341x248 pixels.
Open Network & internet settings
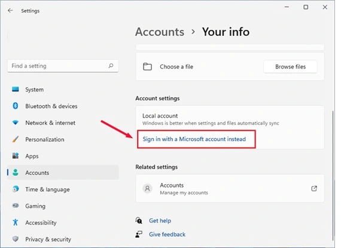[63, 123]
